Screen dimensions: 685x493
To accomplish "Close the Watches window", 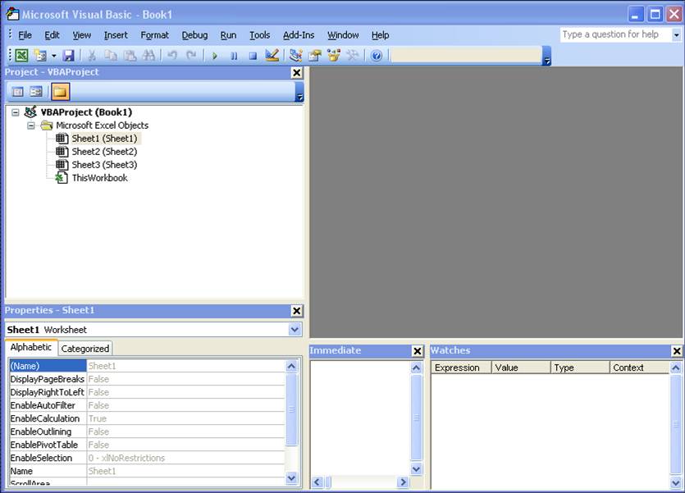I will [677, 350].
